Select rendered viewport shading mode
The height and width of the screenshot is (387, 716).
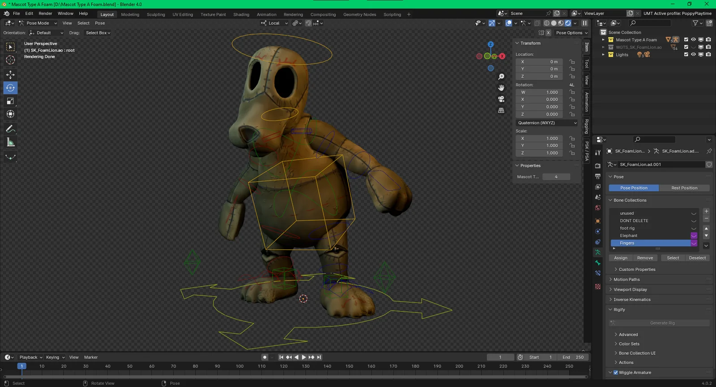(568, 23)
